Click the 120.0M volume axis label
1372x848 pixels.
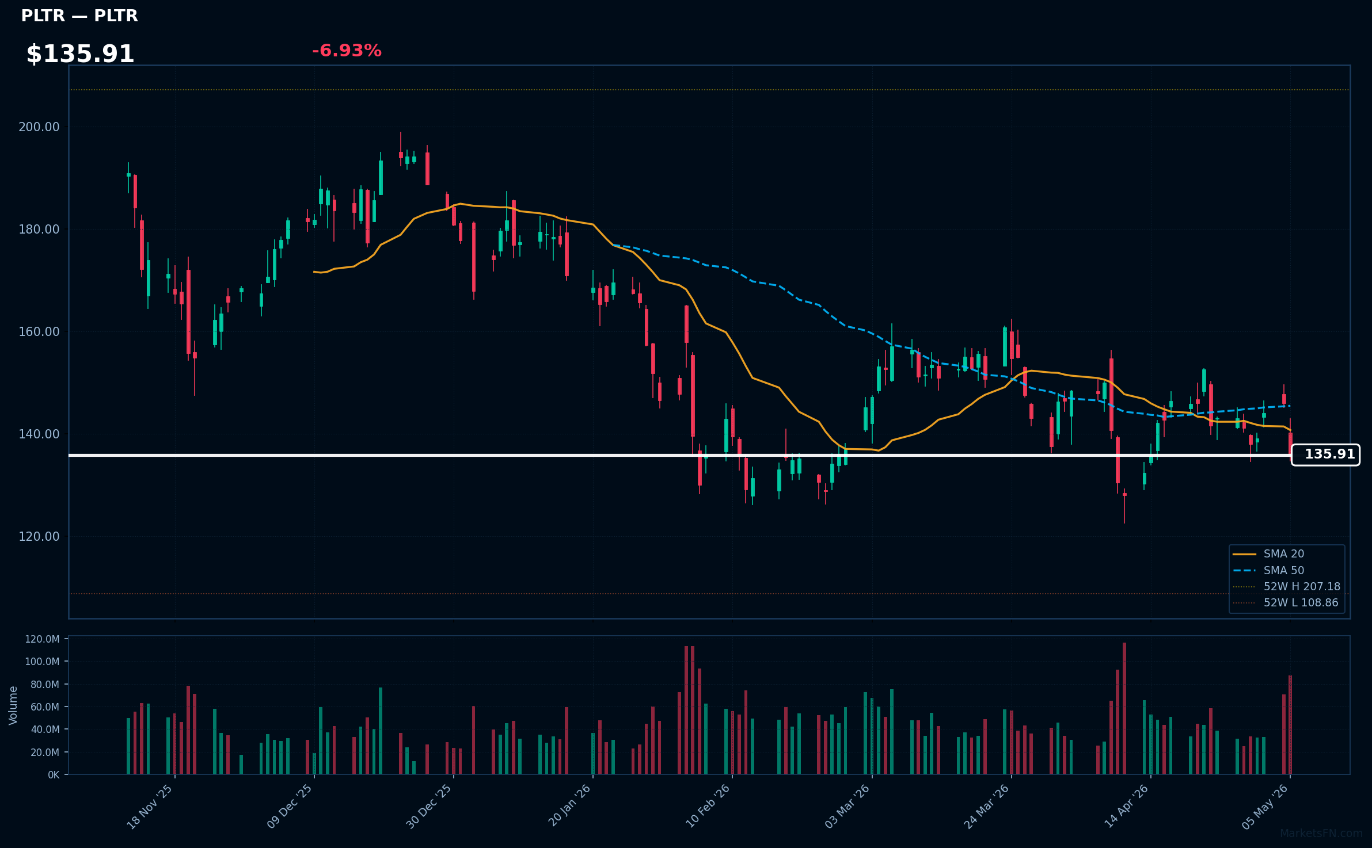42,639
